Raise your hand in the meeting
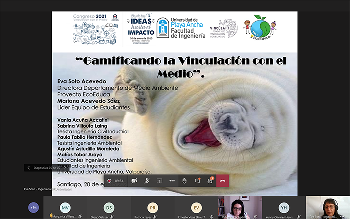This screenshot has height=219, width=350. point(185,181)
